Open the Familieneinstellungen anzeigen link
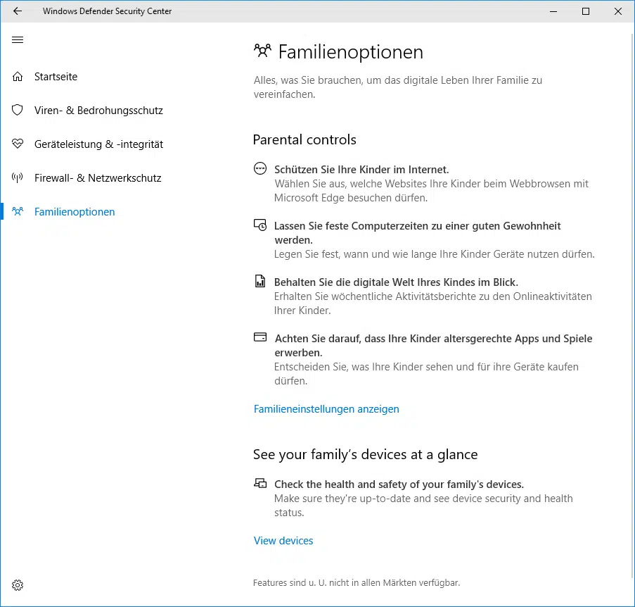Viewport: 635px width, 607px height. (x=326, y=409)
